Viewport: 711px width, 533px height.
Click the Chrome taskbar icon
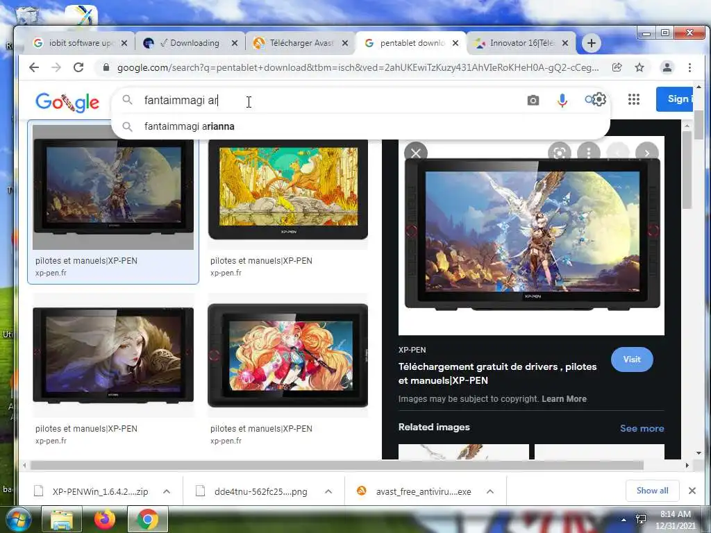(148, 519)
